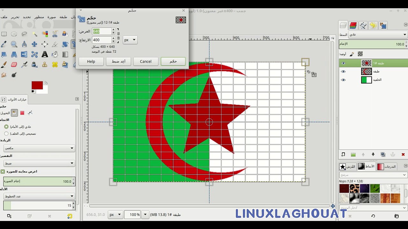
Task: Select the Airbrush tool
Action: (x=24, y=65)
